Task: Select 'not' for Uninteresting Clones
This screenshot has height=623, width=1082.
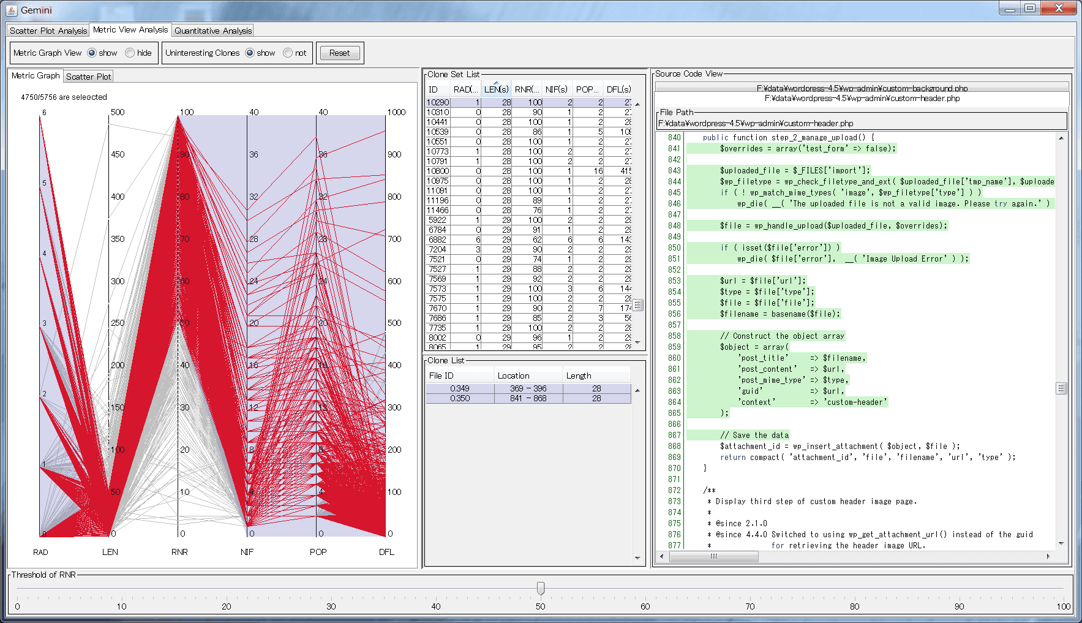Action: coord(288,53)
